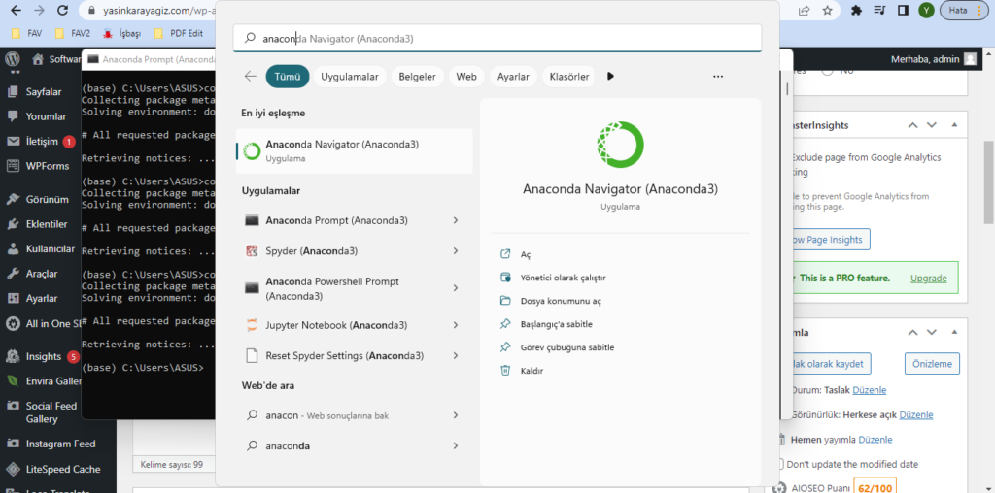Bookmark this page with star icon
Image resolution: width=995 pixels, height=493 pixels.
(x=827, y=10)
